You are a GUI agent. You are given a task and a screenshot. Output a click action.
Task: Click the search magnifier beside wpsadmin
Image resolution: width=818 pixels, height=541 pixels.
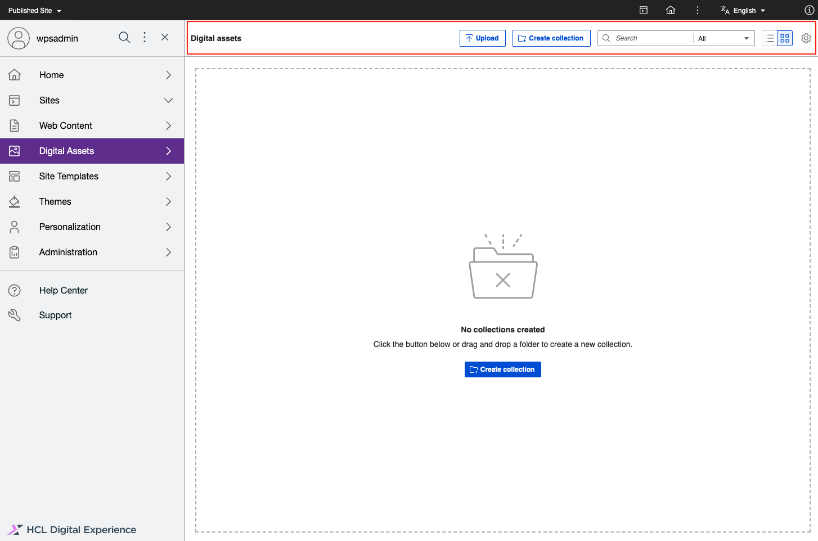pyautogui.click(x=124, y=37)
